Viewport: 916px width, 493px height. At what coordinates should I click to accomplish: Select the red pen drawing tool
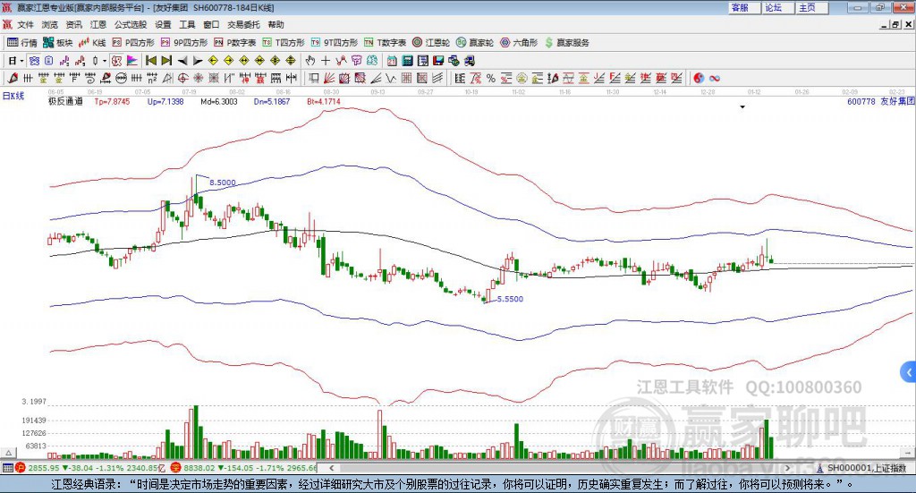13,78
